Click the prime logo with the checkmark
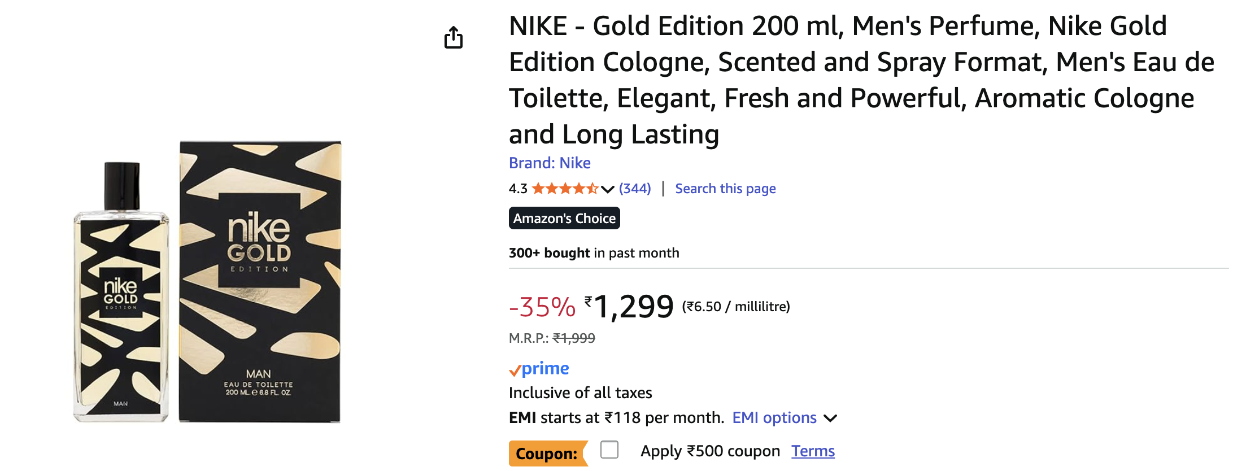Screen dimensions: 1246x471 pos(539,369)
